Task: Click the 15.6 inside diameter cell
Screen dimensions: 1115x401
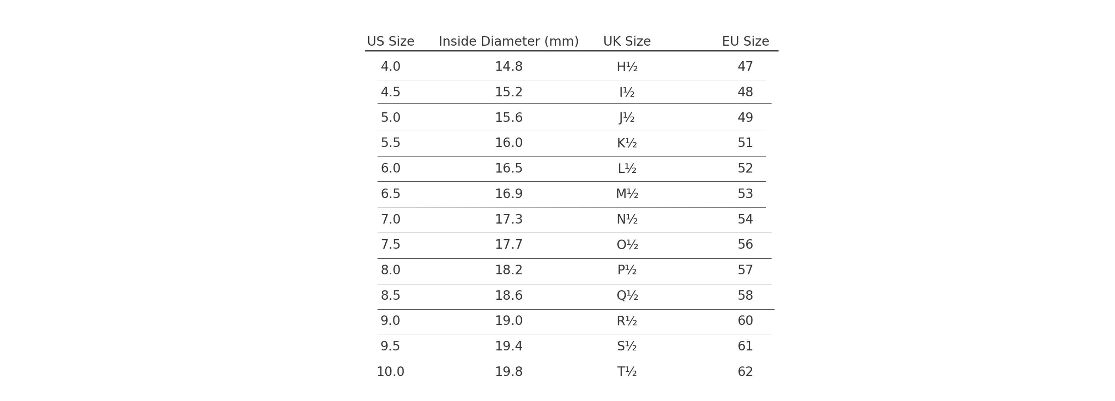Action: coord(508,118)
